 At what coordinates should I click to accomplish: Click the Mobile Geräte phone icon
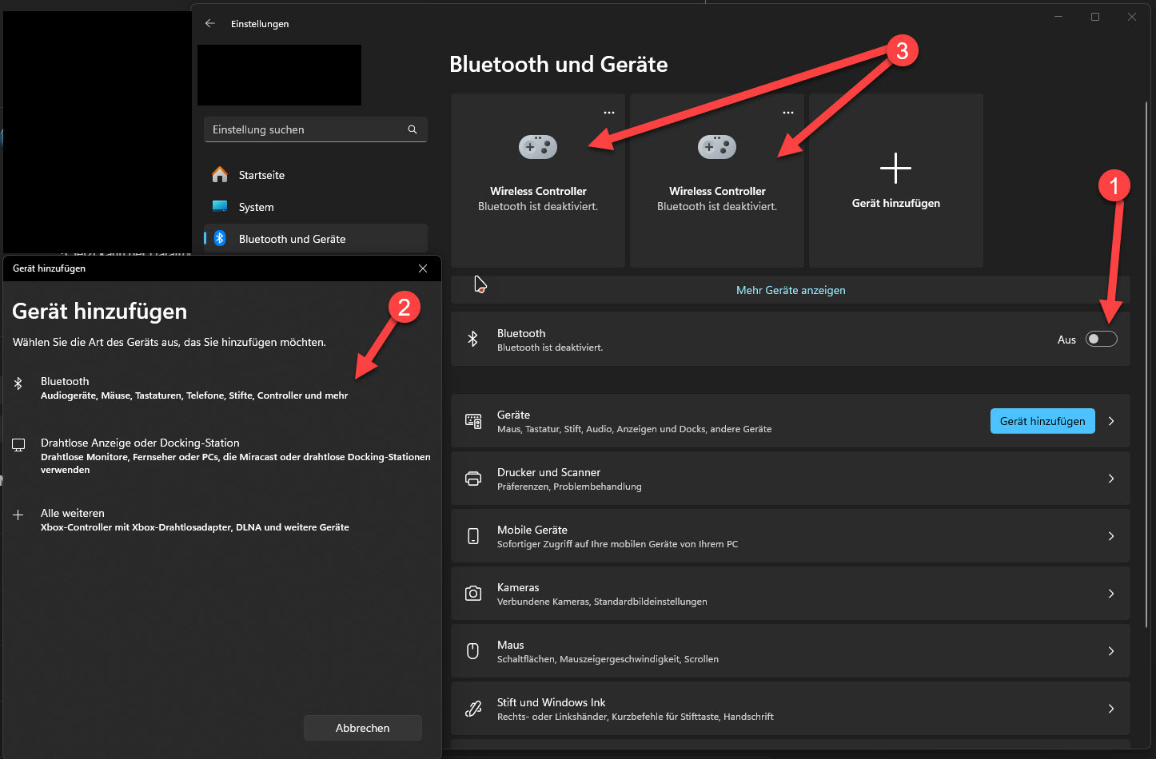coord(473,536)
